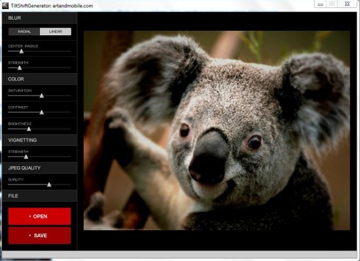The width and height of the screenshot is (360, 261).
Task: Select the Linear blur mode
Action: click(56, 31)
